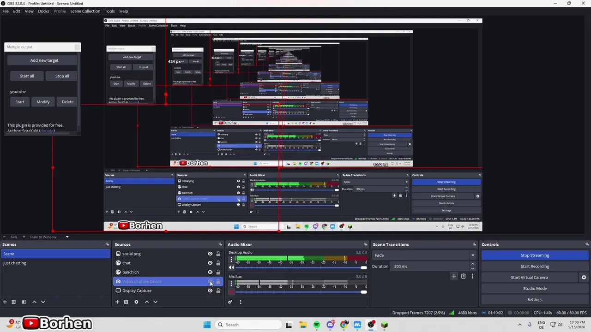Pop out the Audio Mixer dock
Viewport: 591px width, 332px height.
(x=365, y=244)
